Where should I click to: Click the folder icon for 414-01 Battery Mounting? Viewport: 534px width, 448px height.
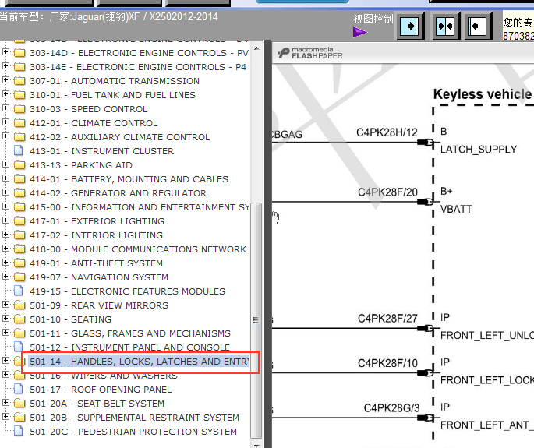click(19, 178)
